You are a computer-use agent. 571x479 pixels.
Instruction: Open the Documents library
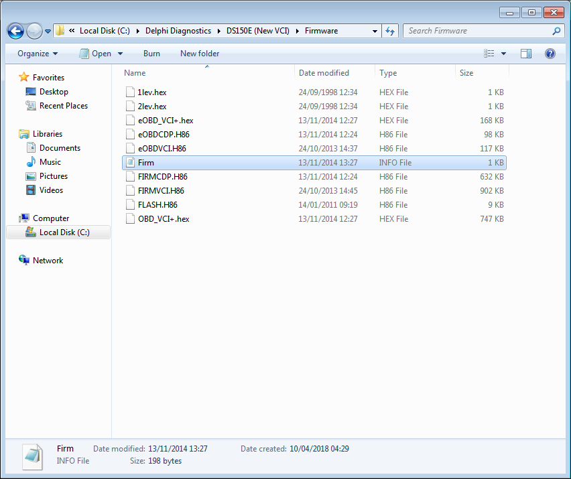[60, 148]
